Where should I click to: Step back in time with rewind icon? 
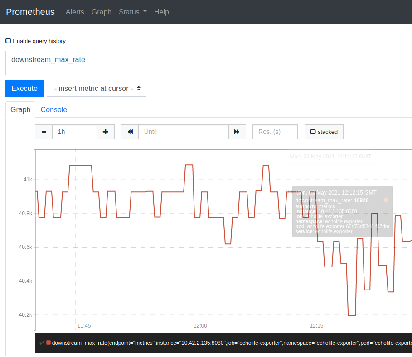tap(130, 132)
